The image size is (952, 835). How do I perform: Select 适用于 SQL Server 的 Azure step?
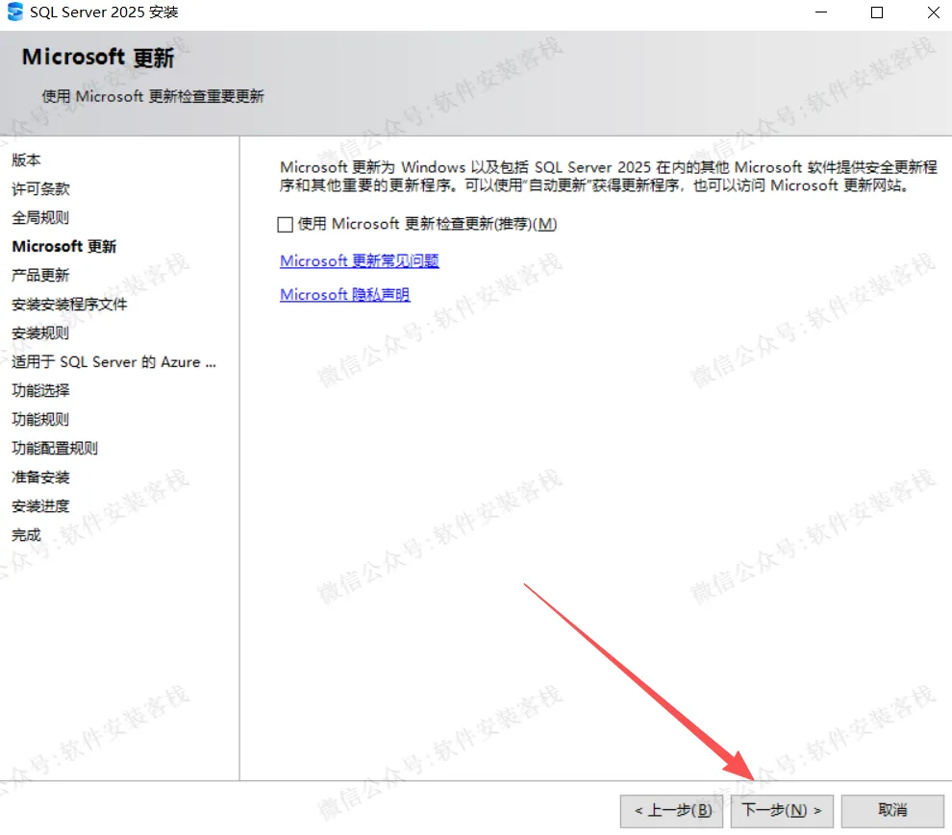click(x=114, y=361)
